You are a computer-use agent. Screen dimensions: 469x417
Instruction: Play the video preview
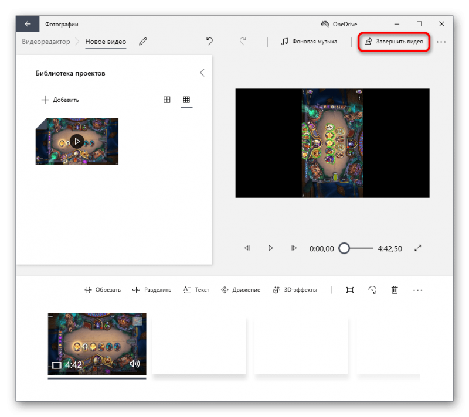click(270, 248)
